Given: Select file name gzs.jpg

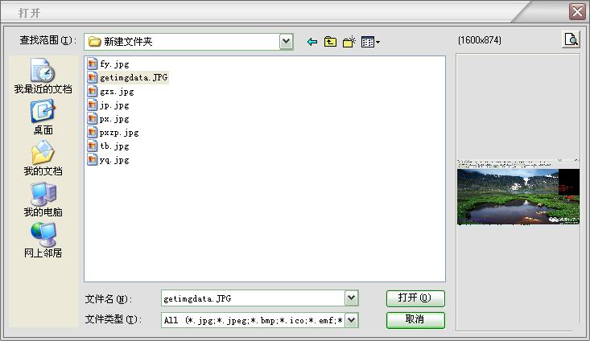Looking at the screenshot, I should click(x=117, y=92).
